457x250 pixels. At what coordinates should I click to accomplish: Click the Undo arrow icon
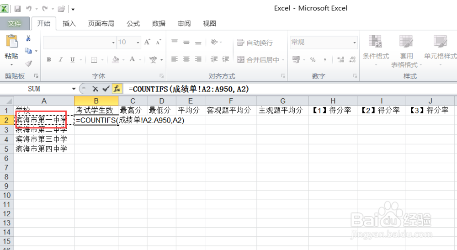28,9
